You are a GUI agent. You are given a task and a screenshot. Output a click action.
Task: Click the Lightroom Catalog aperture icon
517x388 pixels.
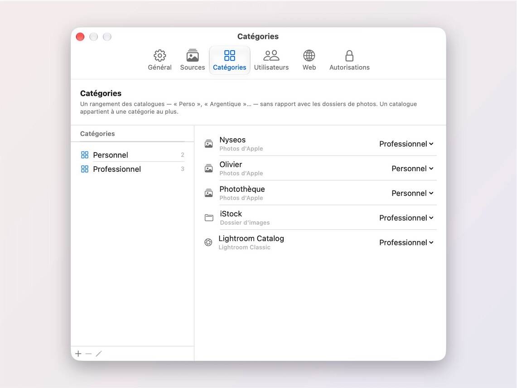pos(208,242)
